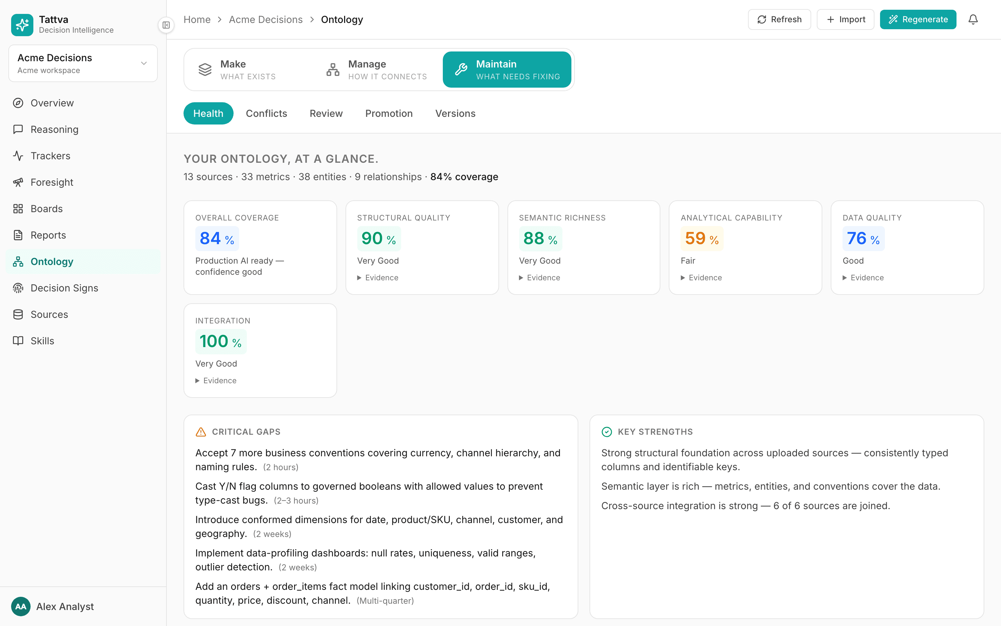This screenshot has height=626, width=1001.
Task: Go to Home in the breadcrumb
Action: (197, 19)
